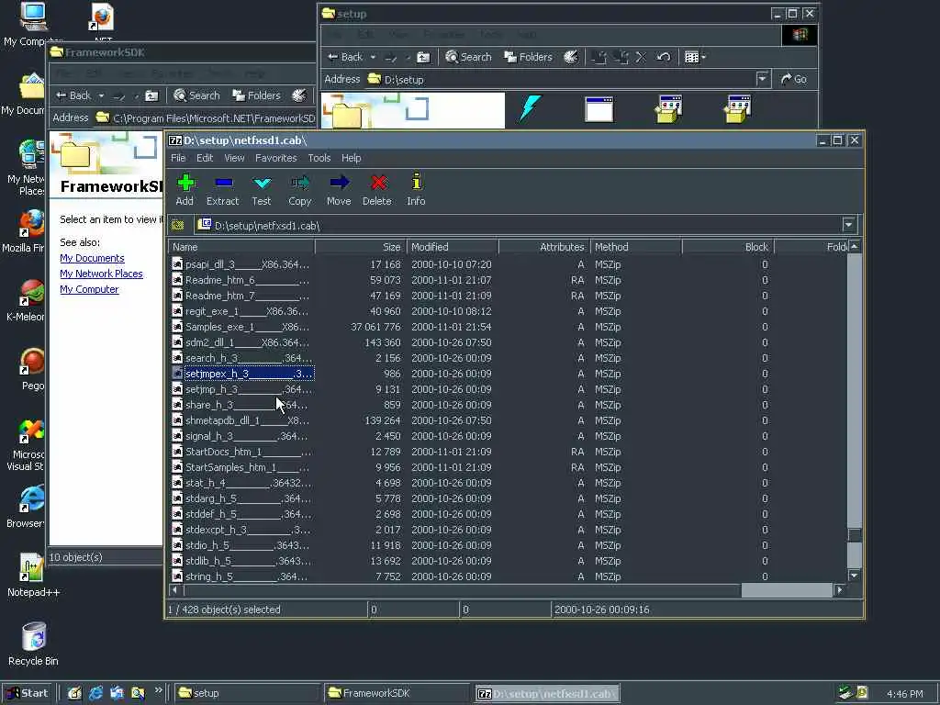Open the My Network Places link
The width and height of the screenshot is (940, 705).
[101, 274]
